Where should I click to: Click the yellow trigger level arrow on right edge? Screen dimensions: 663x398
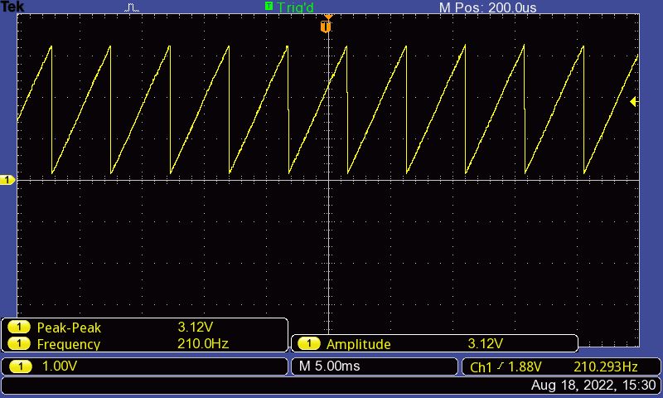point(633,102)
